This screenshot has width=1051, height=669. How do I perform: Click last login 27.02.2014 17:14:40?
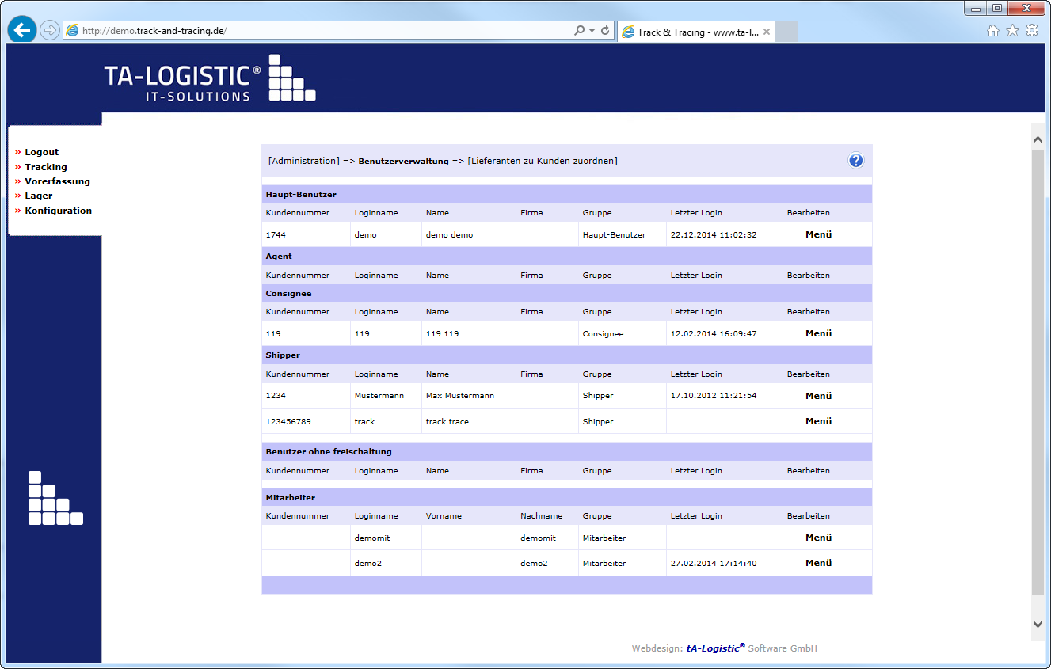click(x=714, y=564)
